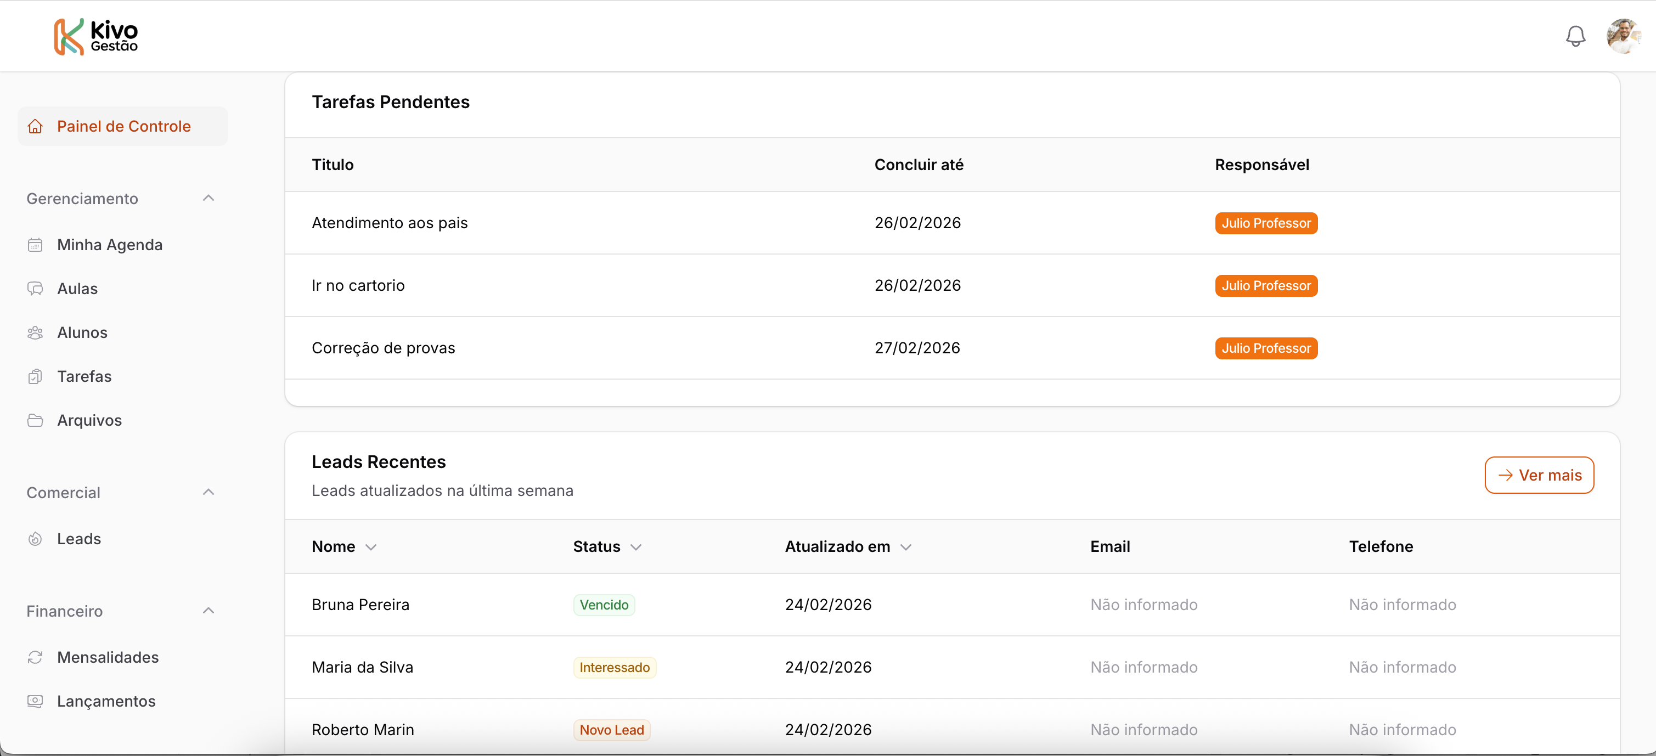Screen dimensions: 1656x756
Task: Collapse the Financeiro section chevron
Action: (209, 611)
